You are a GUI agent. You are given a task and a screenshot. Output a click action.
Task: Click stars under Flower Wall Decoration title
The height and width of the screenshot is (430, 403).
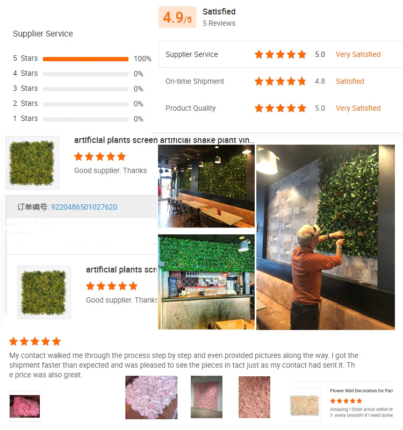coord(346,401)
